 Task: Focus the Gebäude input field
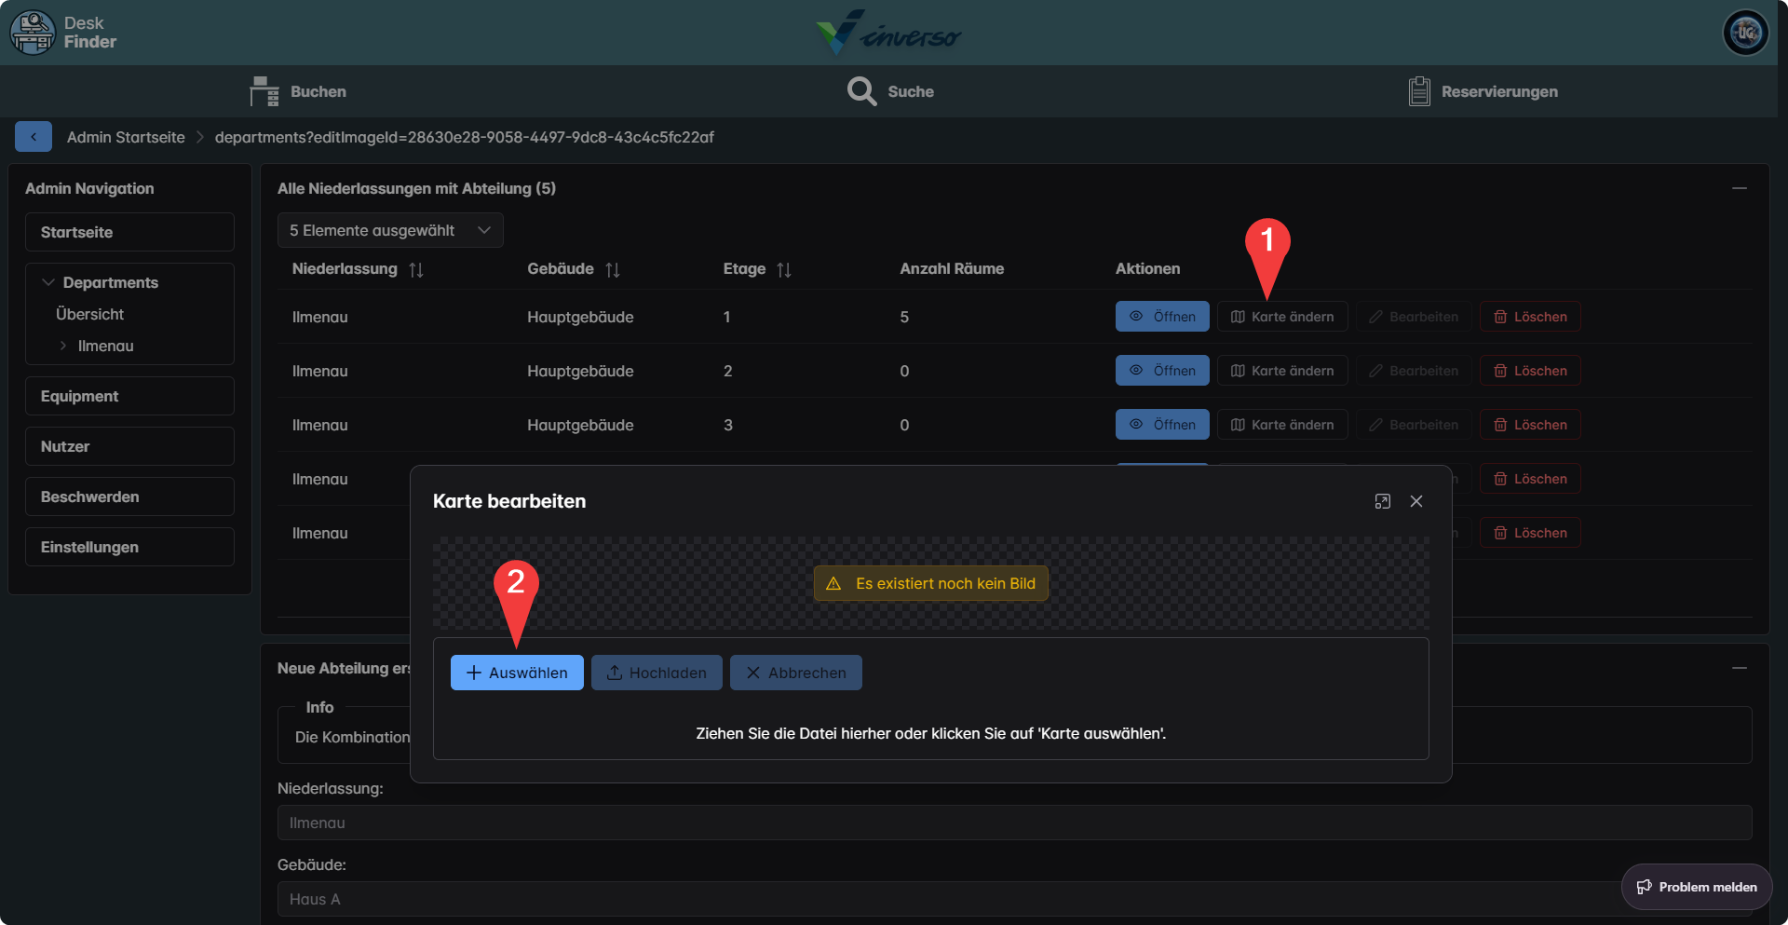1015,899
